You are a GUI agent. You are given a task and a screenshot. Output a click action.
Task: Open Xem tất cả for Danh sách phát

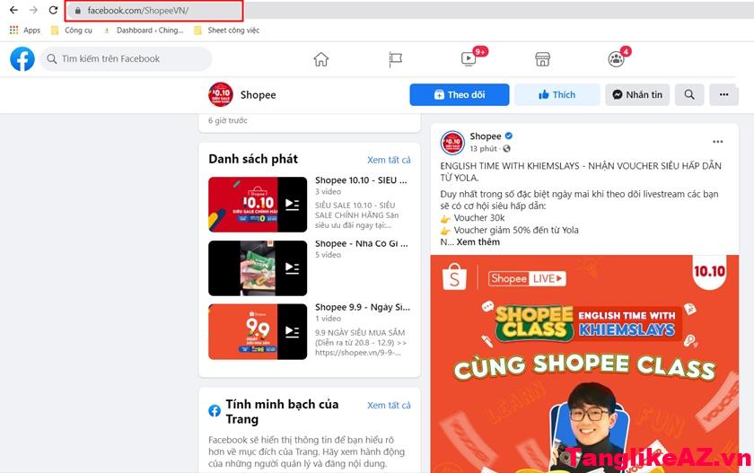click(389, 160)
